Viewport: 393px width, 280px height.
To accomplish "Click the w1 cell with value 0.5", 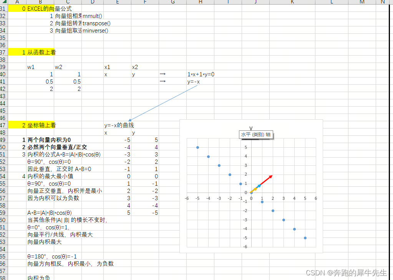I will [x=40, y=82].
